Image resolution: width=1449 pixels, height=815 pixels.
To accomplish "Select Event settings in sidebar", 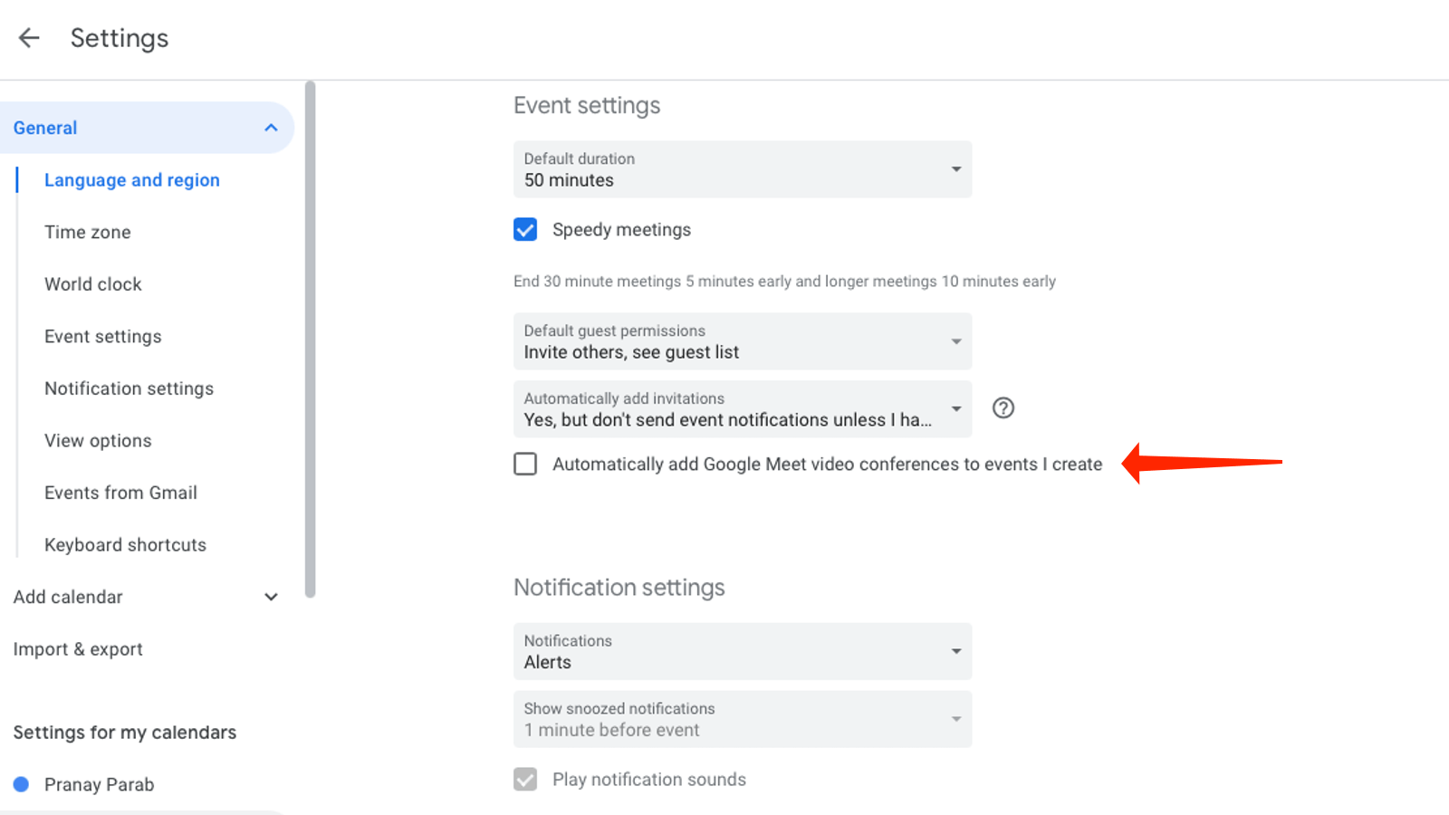I will (x=103, y=337).
